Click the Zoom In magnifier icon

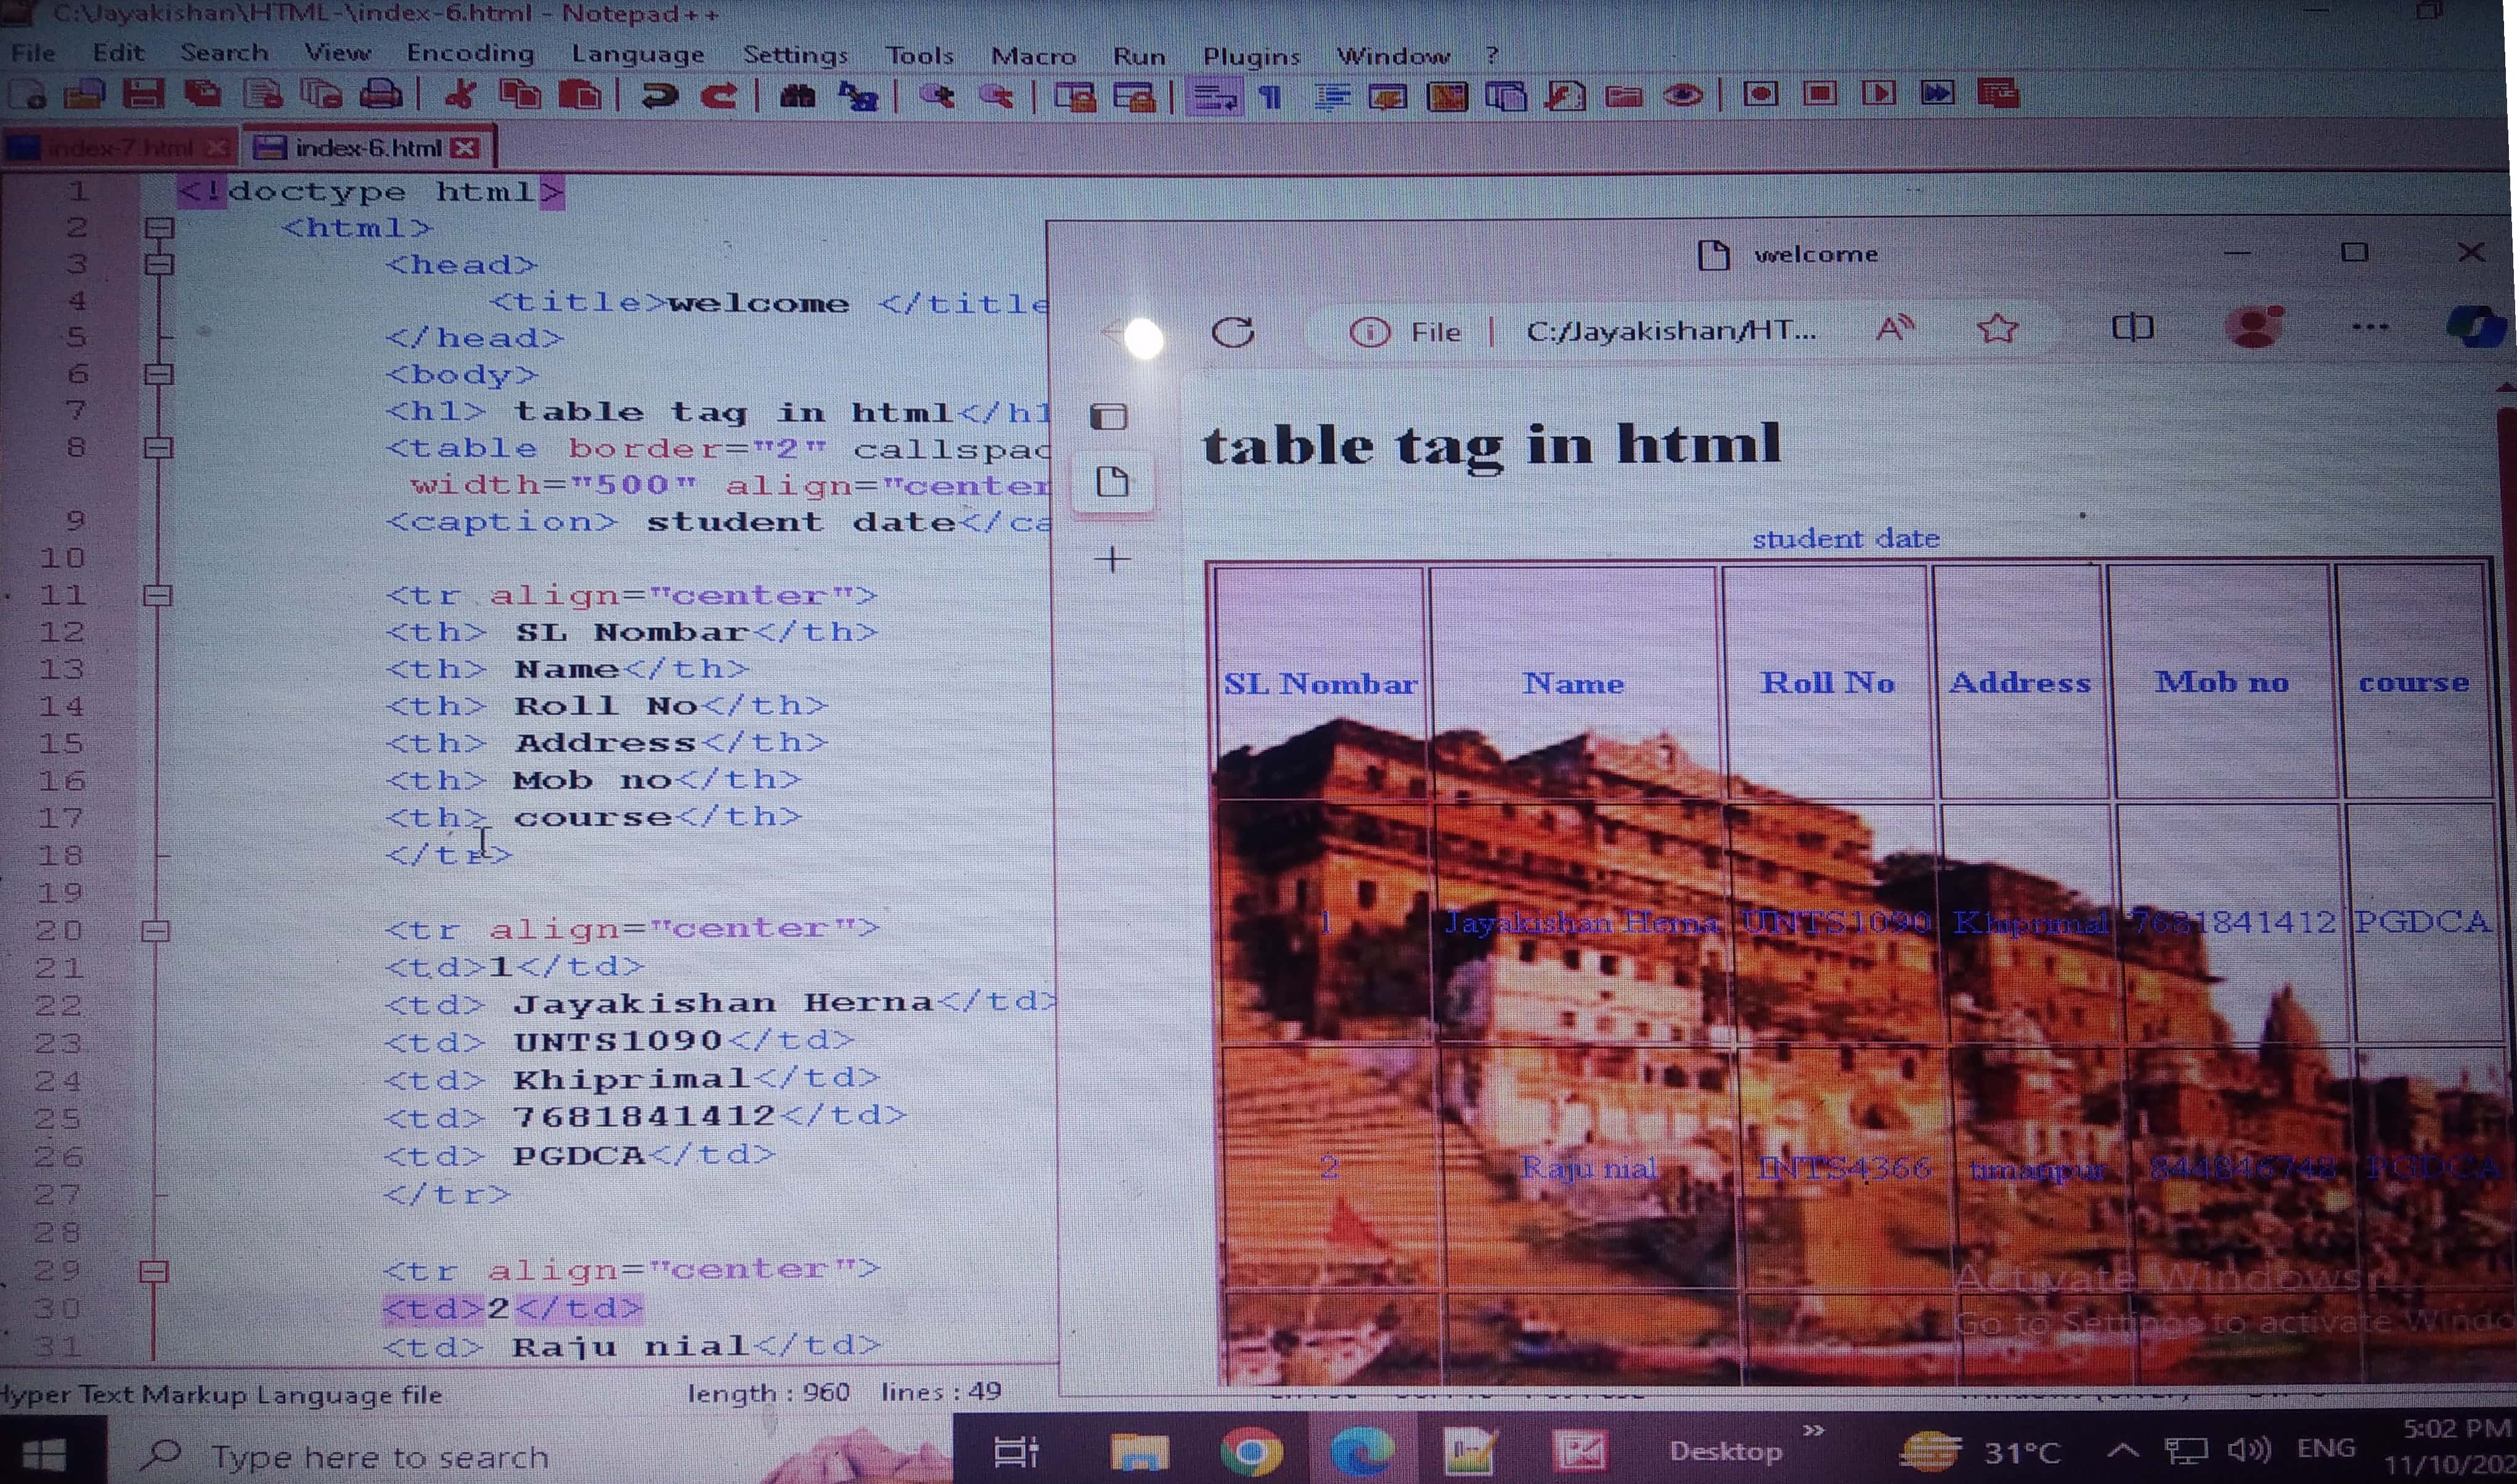tap(937, 96)
